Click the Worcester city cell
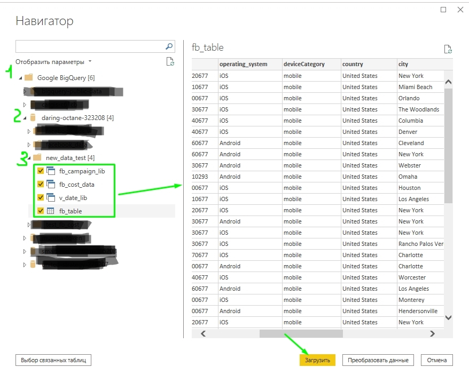 click(x=420, y=277)
